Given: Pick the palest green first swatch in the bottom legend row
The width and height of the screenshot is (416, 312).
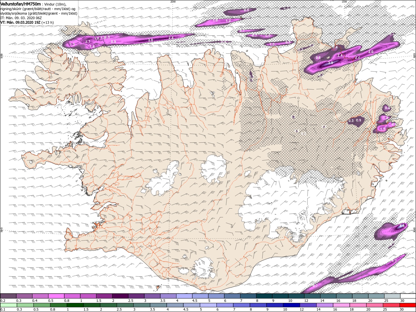Looking at the screenshot, I should click(x=8, y=305).
